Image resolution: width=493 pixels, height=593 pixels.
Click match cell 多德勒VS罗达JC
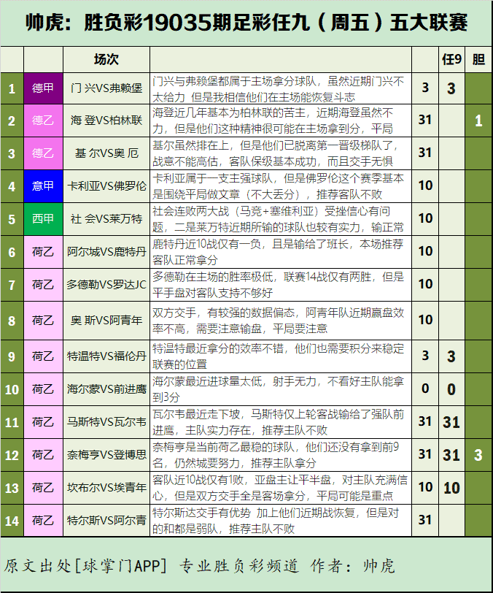click(x=106, y=285)
